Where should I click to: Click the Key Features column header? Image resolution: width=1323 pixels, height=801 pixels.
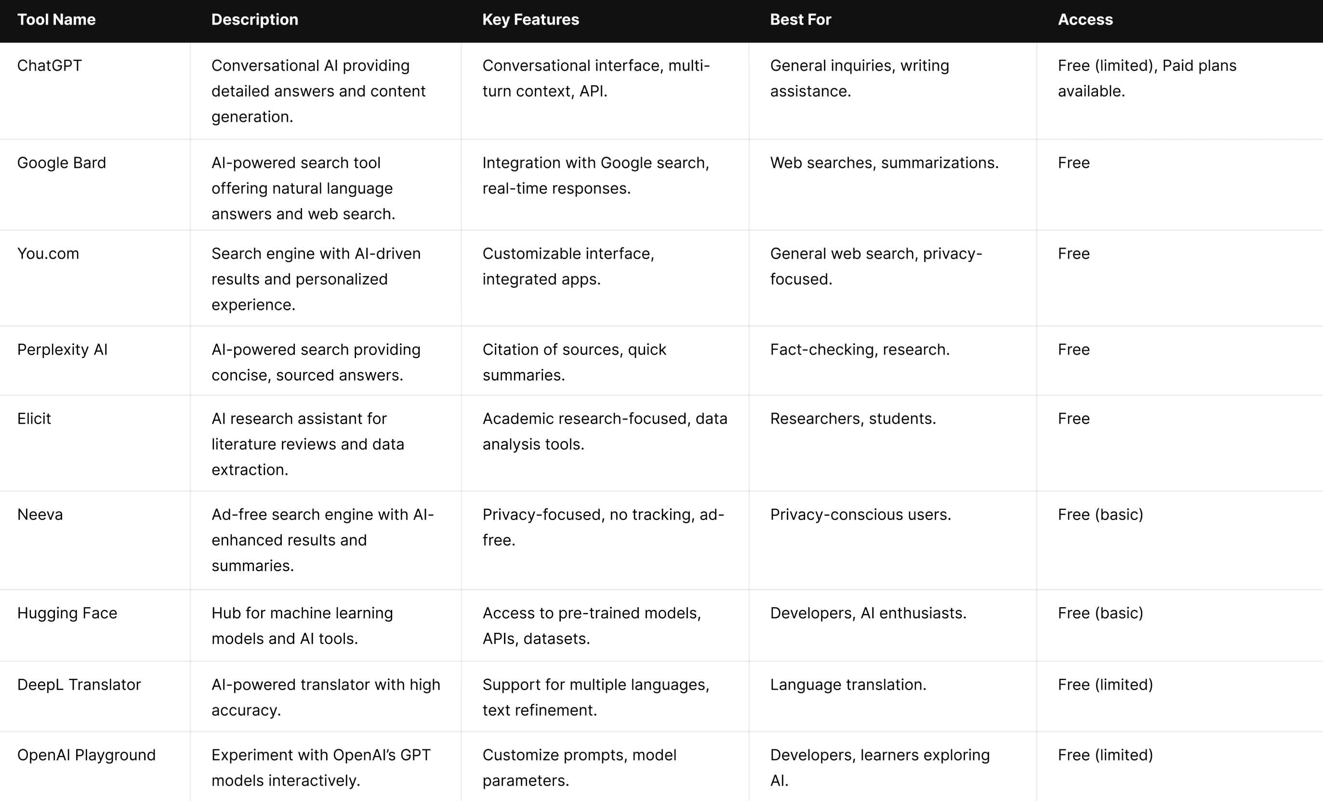tap(530, 20)
